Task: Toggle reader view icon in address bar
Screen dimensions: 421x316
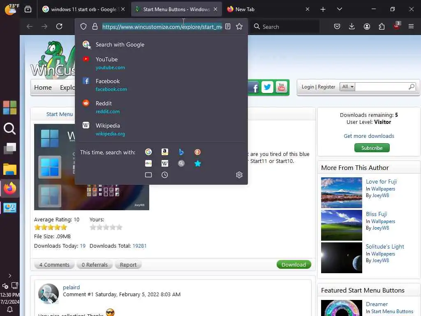Action: point(228,27)
